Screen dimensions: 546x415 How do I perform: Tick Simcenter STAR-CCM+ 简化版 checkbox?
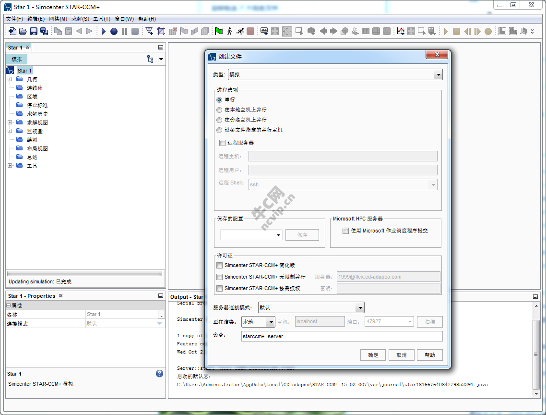coord(219,266)
